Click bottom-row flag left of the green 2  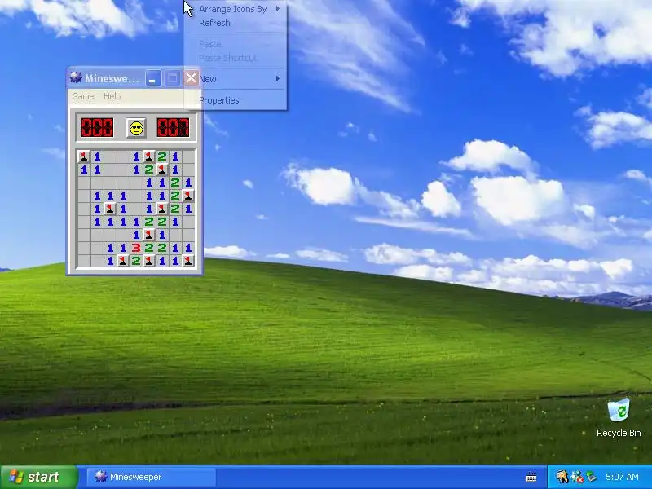tap(123, 261)
